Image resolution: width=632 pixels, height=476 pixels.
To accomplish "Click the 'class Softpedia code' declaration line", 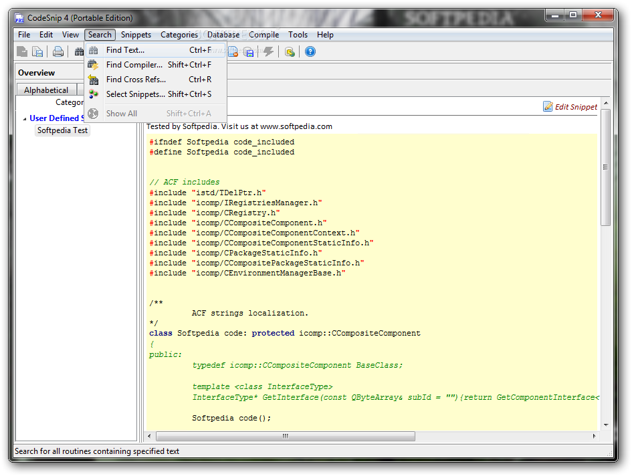I will tap(284, 334).
